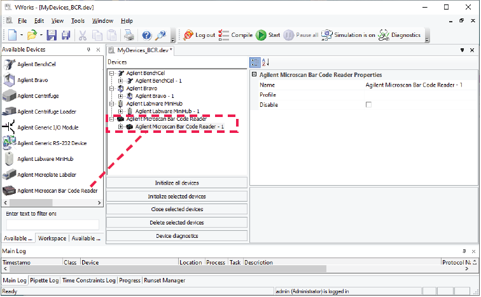
Task: Select Agilent Labware MiniHub in Available Devices
Action: pos(45,159)
